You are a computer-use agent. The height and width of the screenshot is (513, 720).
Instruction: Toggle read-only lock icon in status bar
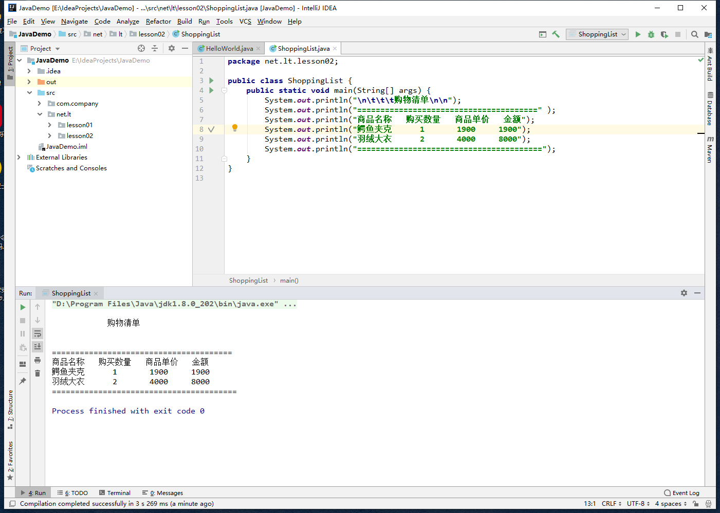click(x=696, y=504)
